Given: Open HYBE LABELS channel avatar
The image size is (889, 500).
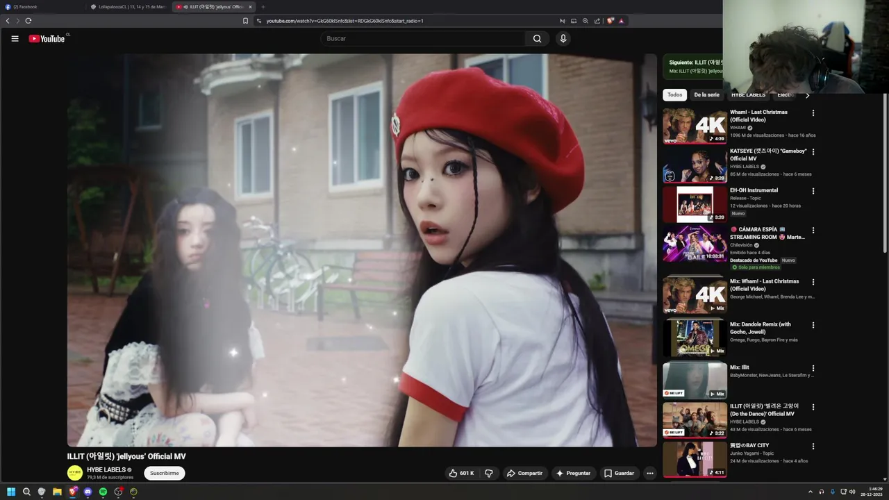Looking at the screenshot, I should (74, 473).
